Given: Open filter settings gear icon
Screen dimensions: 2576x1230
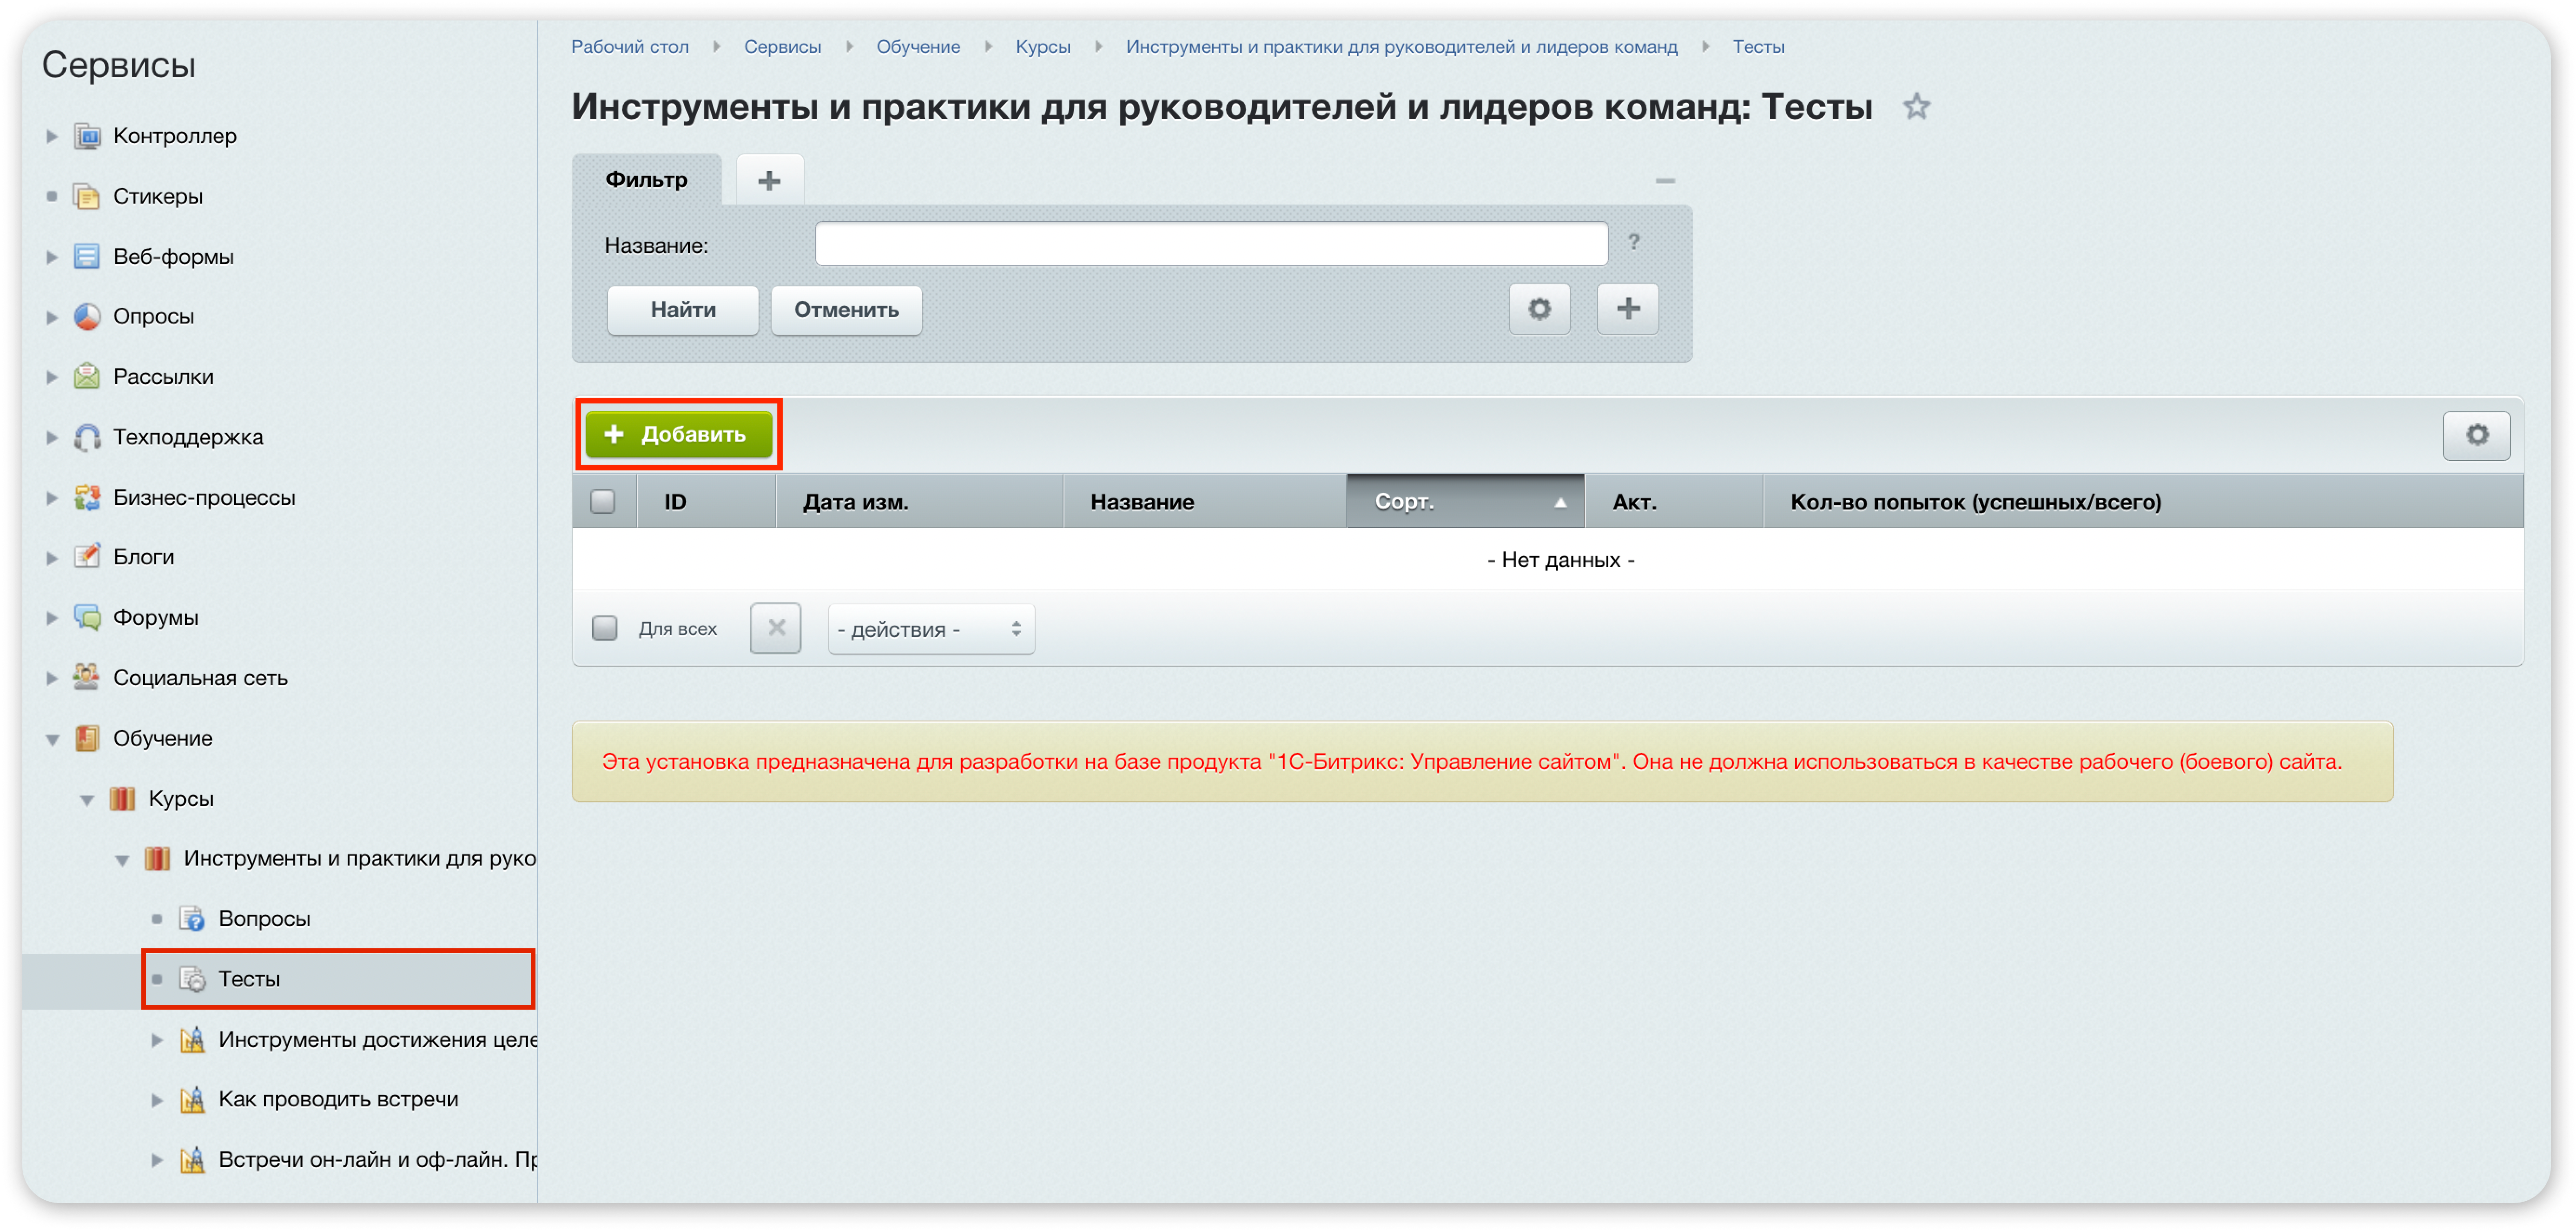Looking at the screenshot, I should coord(1539,309).
